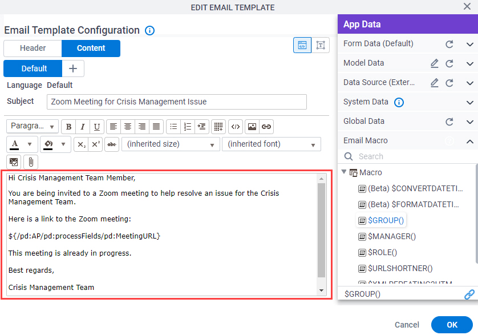478x335 pixels.
Task: Apply italic formatting
Action: 83,127
